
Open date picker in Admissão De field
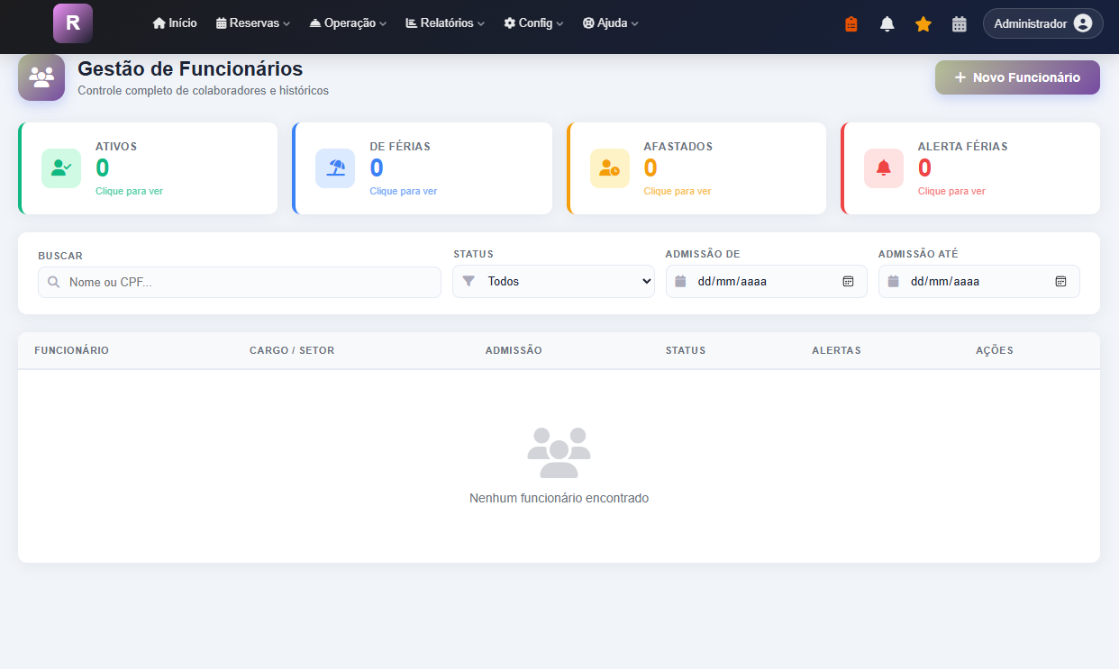coord(848,282)
